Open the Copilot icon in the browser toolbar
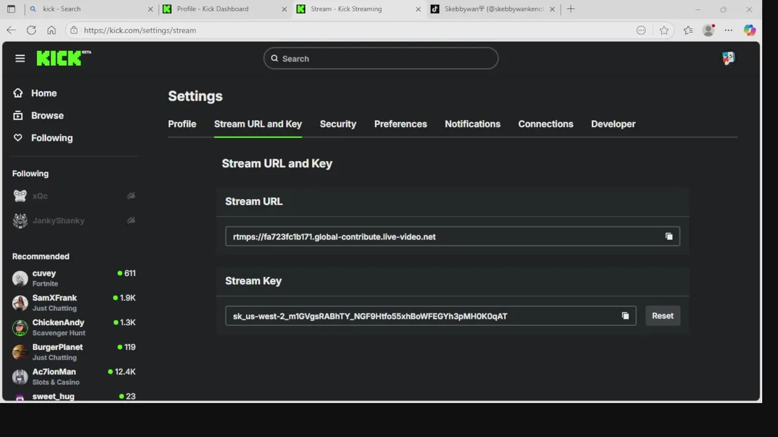 [749, 30]
